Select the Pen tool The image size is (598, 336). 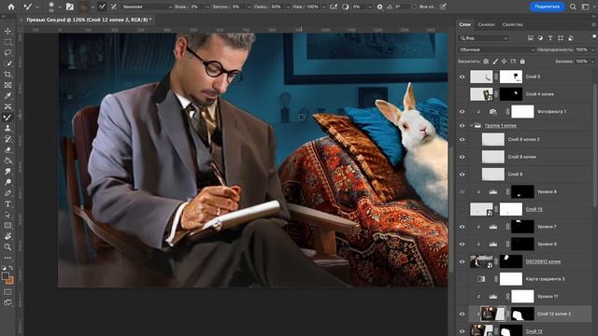[7, 193]
